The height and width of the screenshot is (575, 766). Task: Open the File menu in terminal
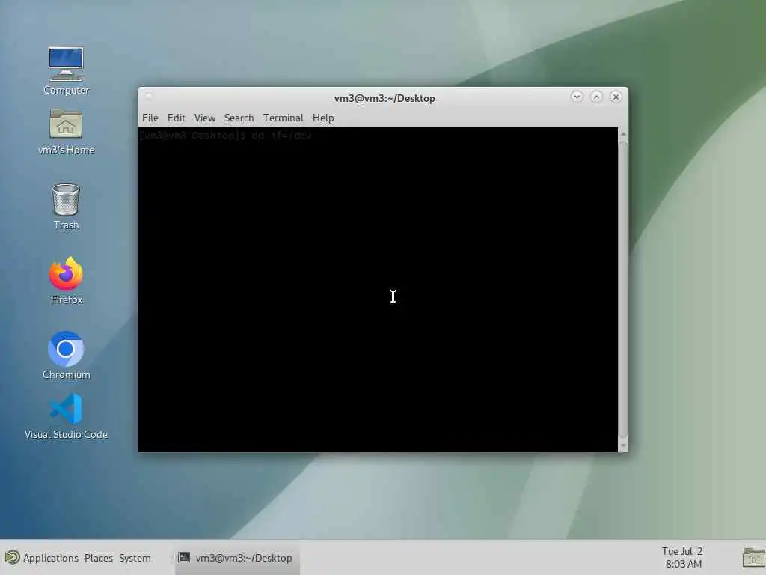150,118
